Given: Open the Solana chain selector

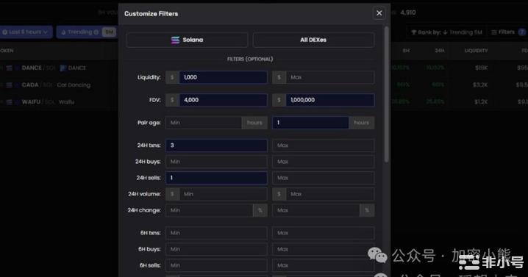Looking at the screenshot, I should pos(187,40).
